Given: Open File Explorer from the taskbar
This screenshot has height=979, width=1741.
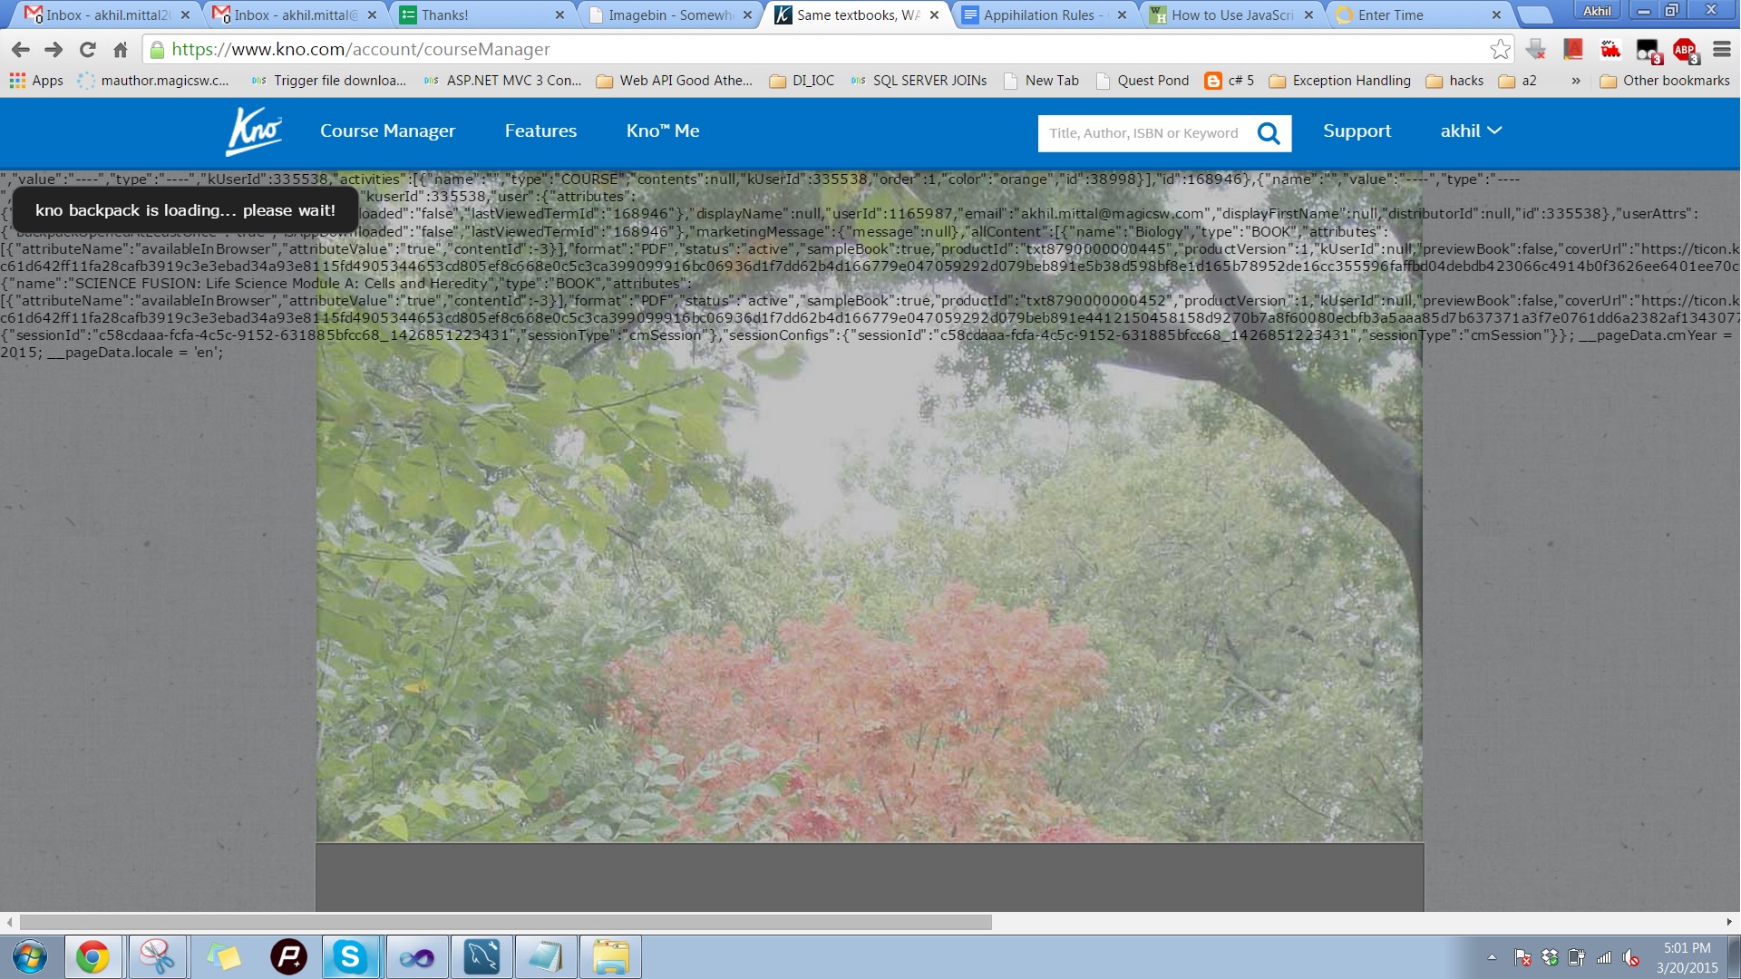Looking at the screenshot, I should [x=610, y=957].
